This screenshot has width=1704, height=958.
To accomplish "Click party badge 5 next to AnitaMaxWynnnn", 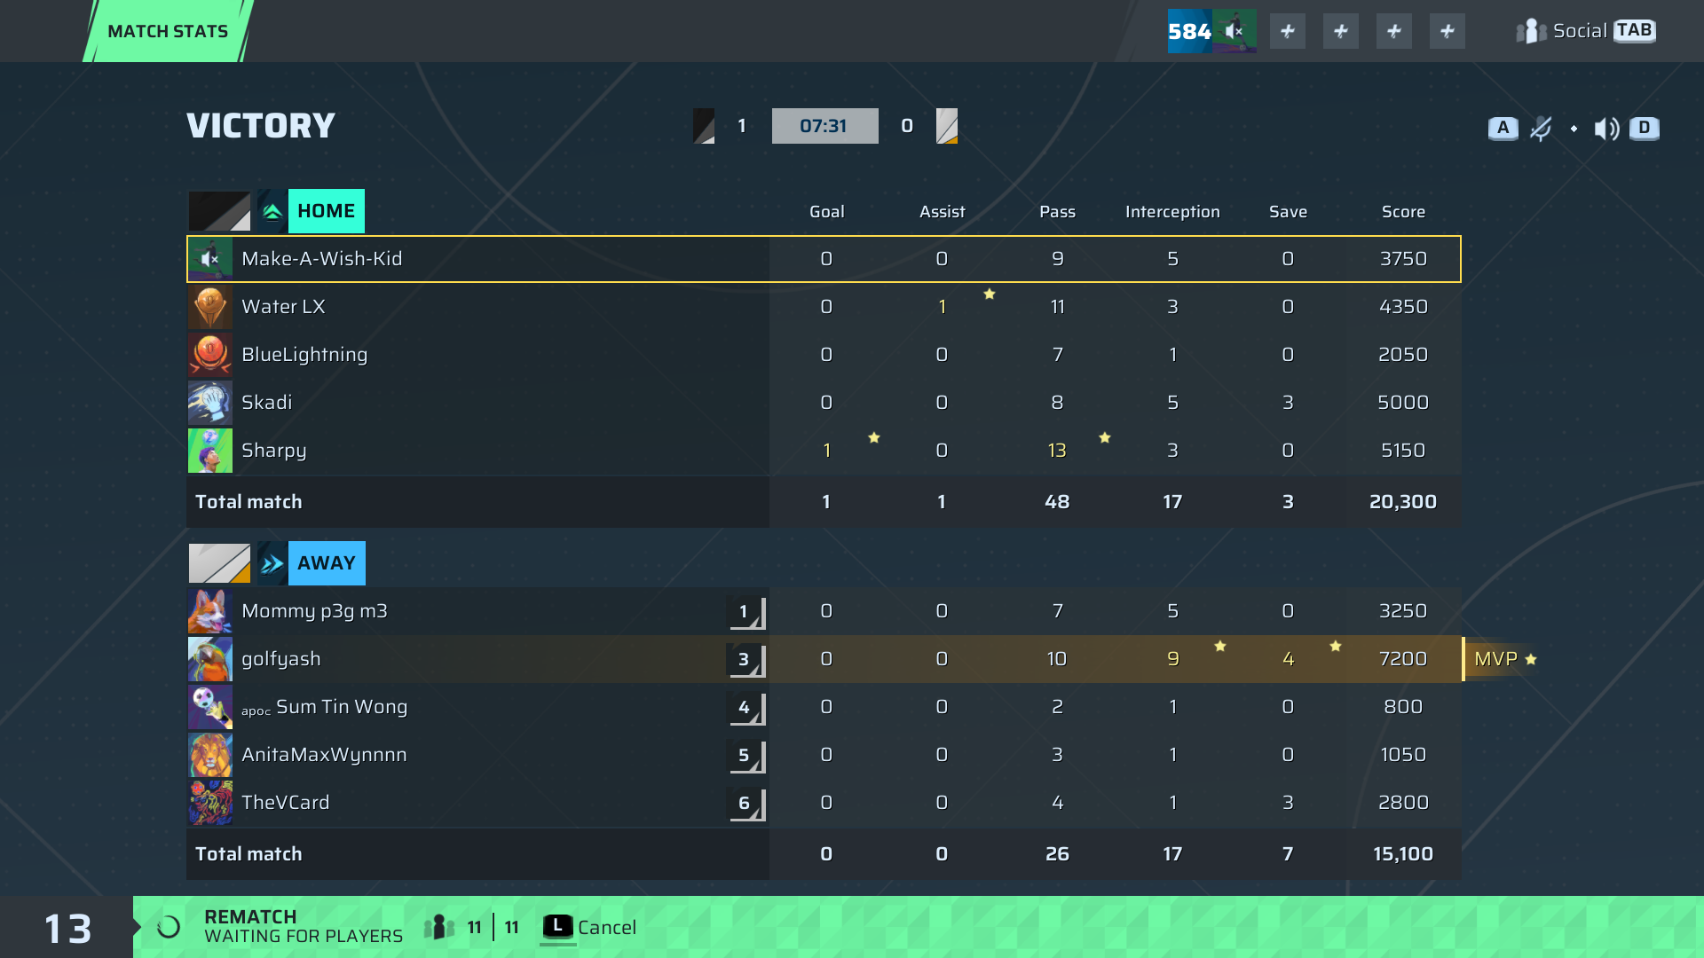I will click(x=746, y=755).
